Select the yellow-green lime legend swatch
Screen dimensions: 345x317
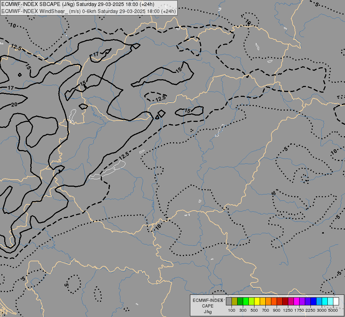point(251,301)
